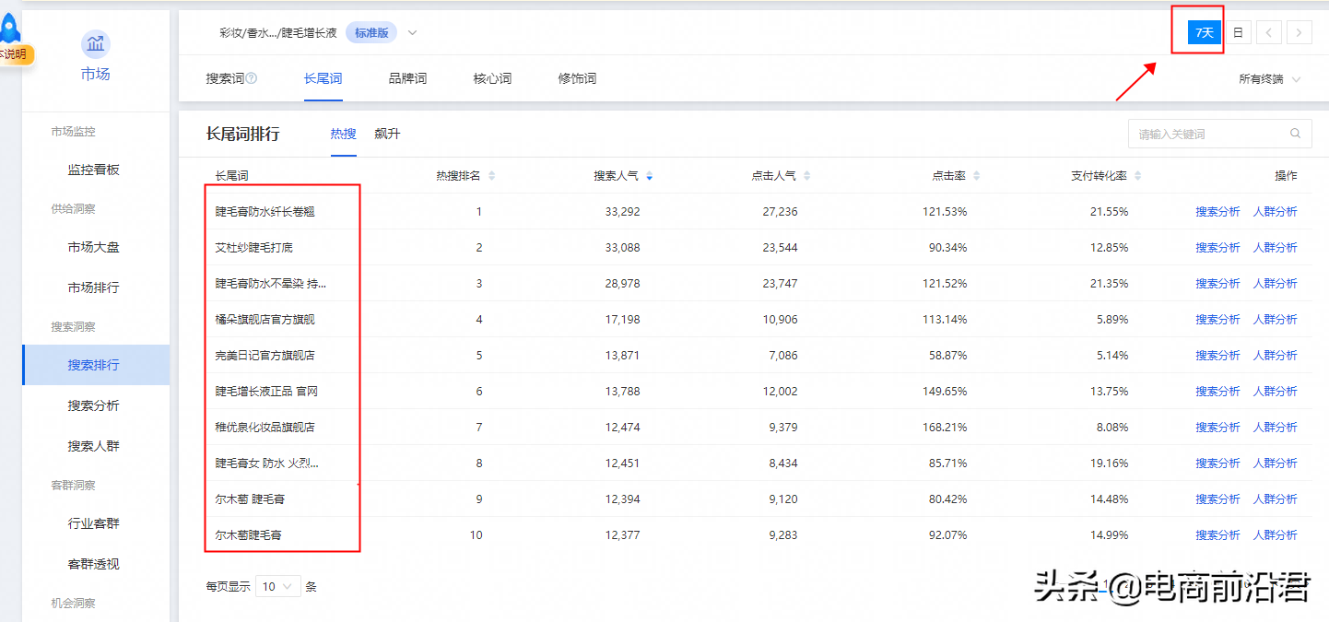This screenshot has height=622, width=1329.
Task: Select the 热搜 sub-tab
Action: click(x=343, y=134)
